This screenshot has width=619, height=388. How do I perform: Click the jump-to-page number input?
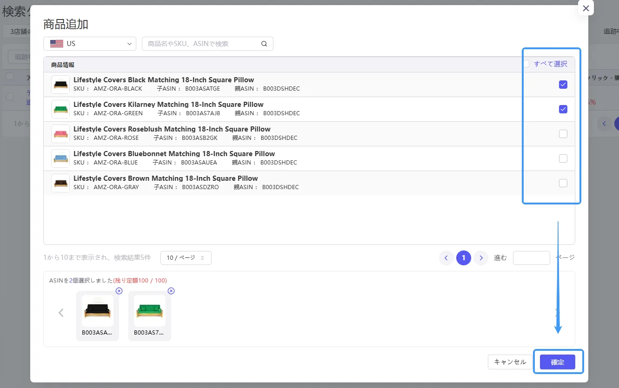(532, 258)
